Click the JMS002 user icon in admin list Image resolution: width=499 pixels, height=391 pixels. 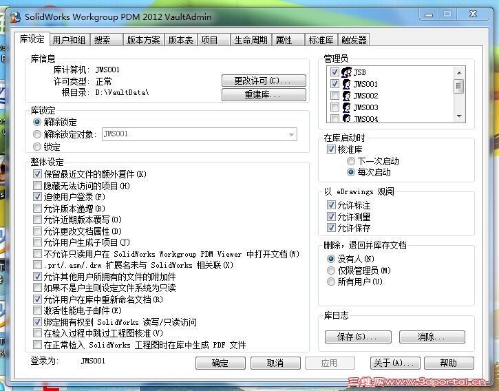(346, 96)
